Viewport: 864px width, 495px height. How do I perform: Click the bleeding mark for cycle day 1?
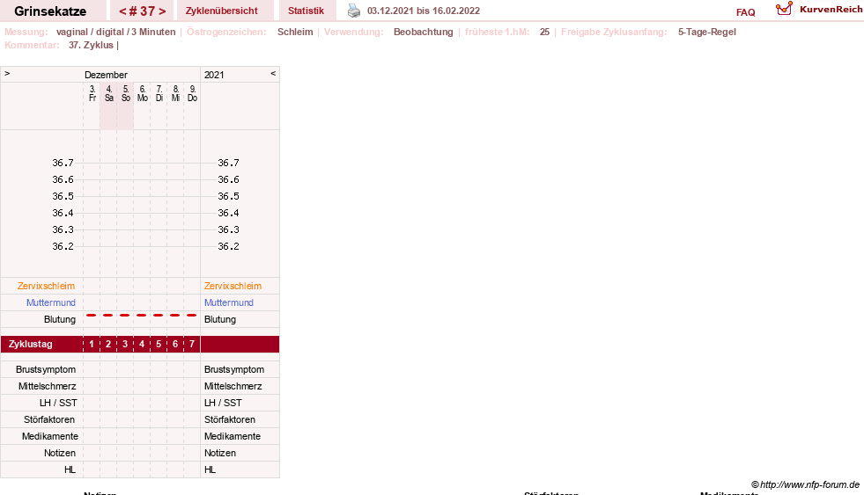[92, 315]
